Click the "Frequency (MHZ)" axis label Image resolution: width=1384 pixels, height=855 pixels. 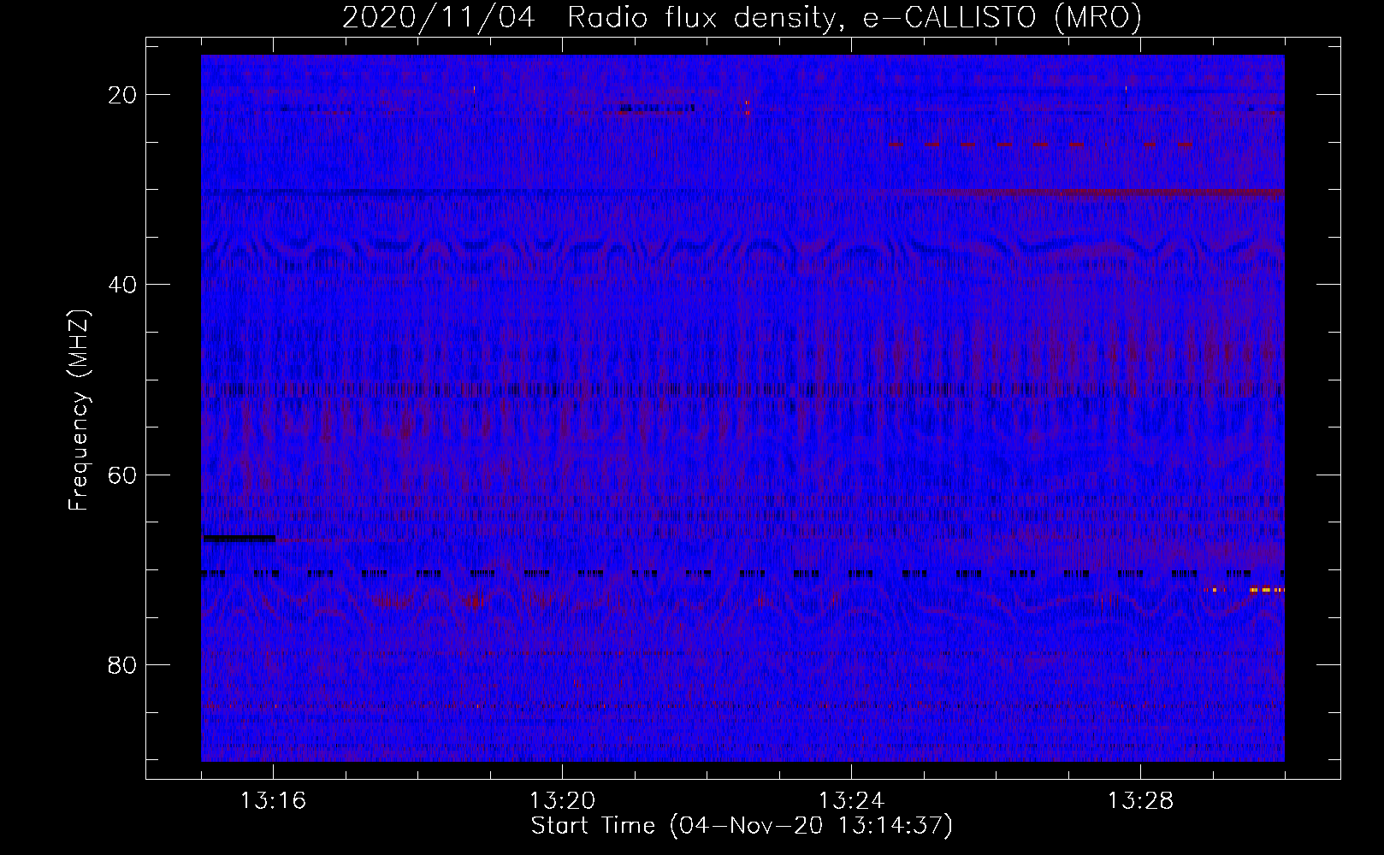point(79,410)
